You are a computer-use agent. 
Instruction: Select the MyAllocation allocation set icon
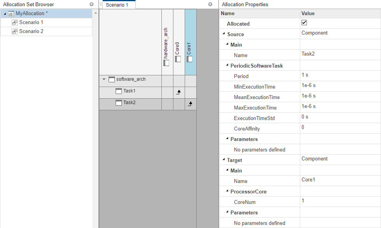(10, 13)
